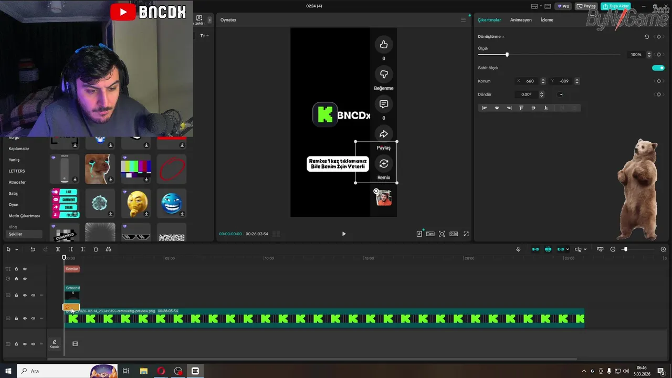Click the Döndür rotation dial
The height and width of the screenshot is (378, 672).
561,94
